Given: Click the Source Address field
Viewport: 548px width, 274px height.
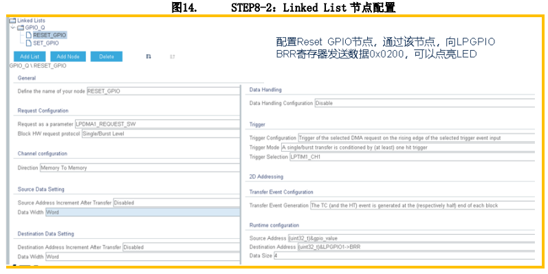Looking at the screenshot, I should point(411,238).
